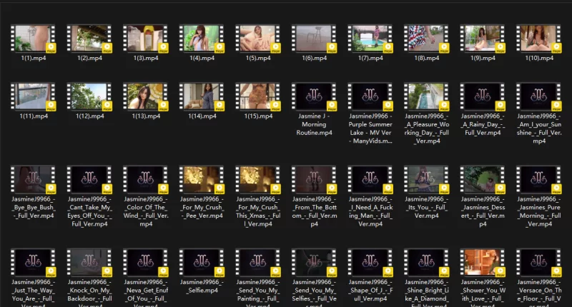Select the 1(12).mp4 tree video icon
Screen dimensions: 572x307
tap(89, 96)
